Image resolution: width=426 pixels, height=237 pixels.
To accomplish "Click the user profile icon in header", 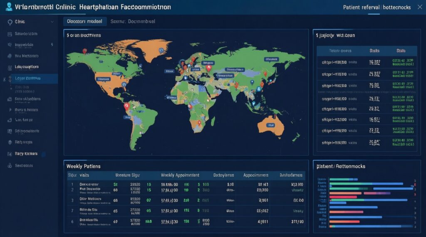I will pos(9,7).
